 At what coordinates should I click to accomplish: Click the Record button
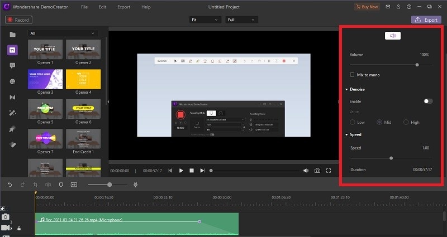pos(18,20)
